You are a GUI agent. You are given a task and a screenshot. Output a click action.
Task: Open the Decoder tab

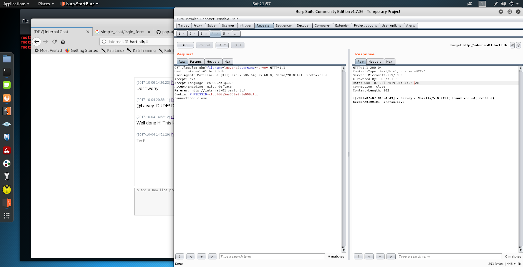303,26
